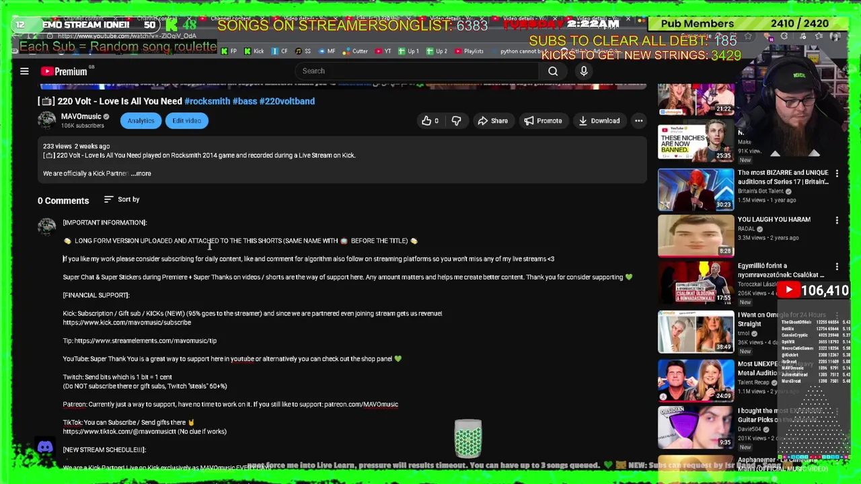
Task: Open 'I Went on Omegle' video thumbnail
Action: click(696, 331)
